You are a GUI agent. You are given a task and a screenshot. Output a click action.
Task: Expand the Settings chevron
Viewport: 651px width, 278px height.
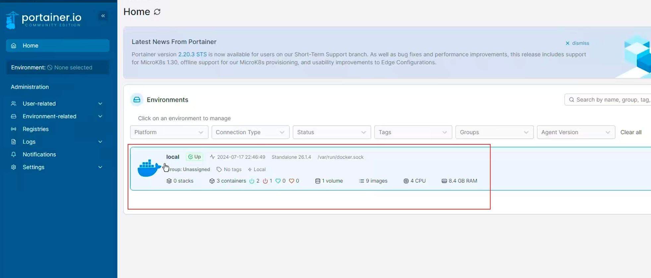[x=100, y=167]
